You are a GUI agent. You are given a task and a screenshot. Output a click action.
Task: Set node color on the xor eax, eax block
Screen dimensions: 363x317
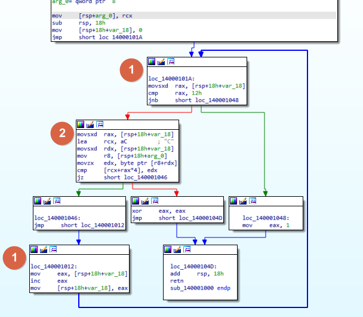[136, 201]
